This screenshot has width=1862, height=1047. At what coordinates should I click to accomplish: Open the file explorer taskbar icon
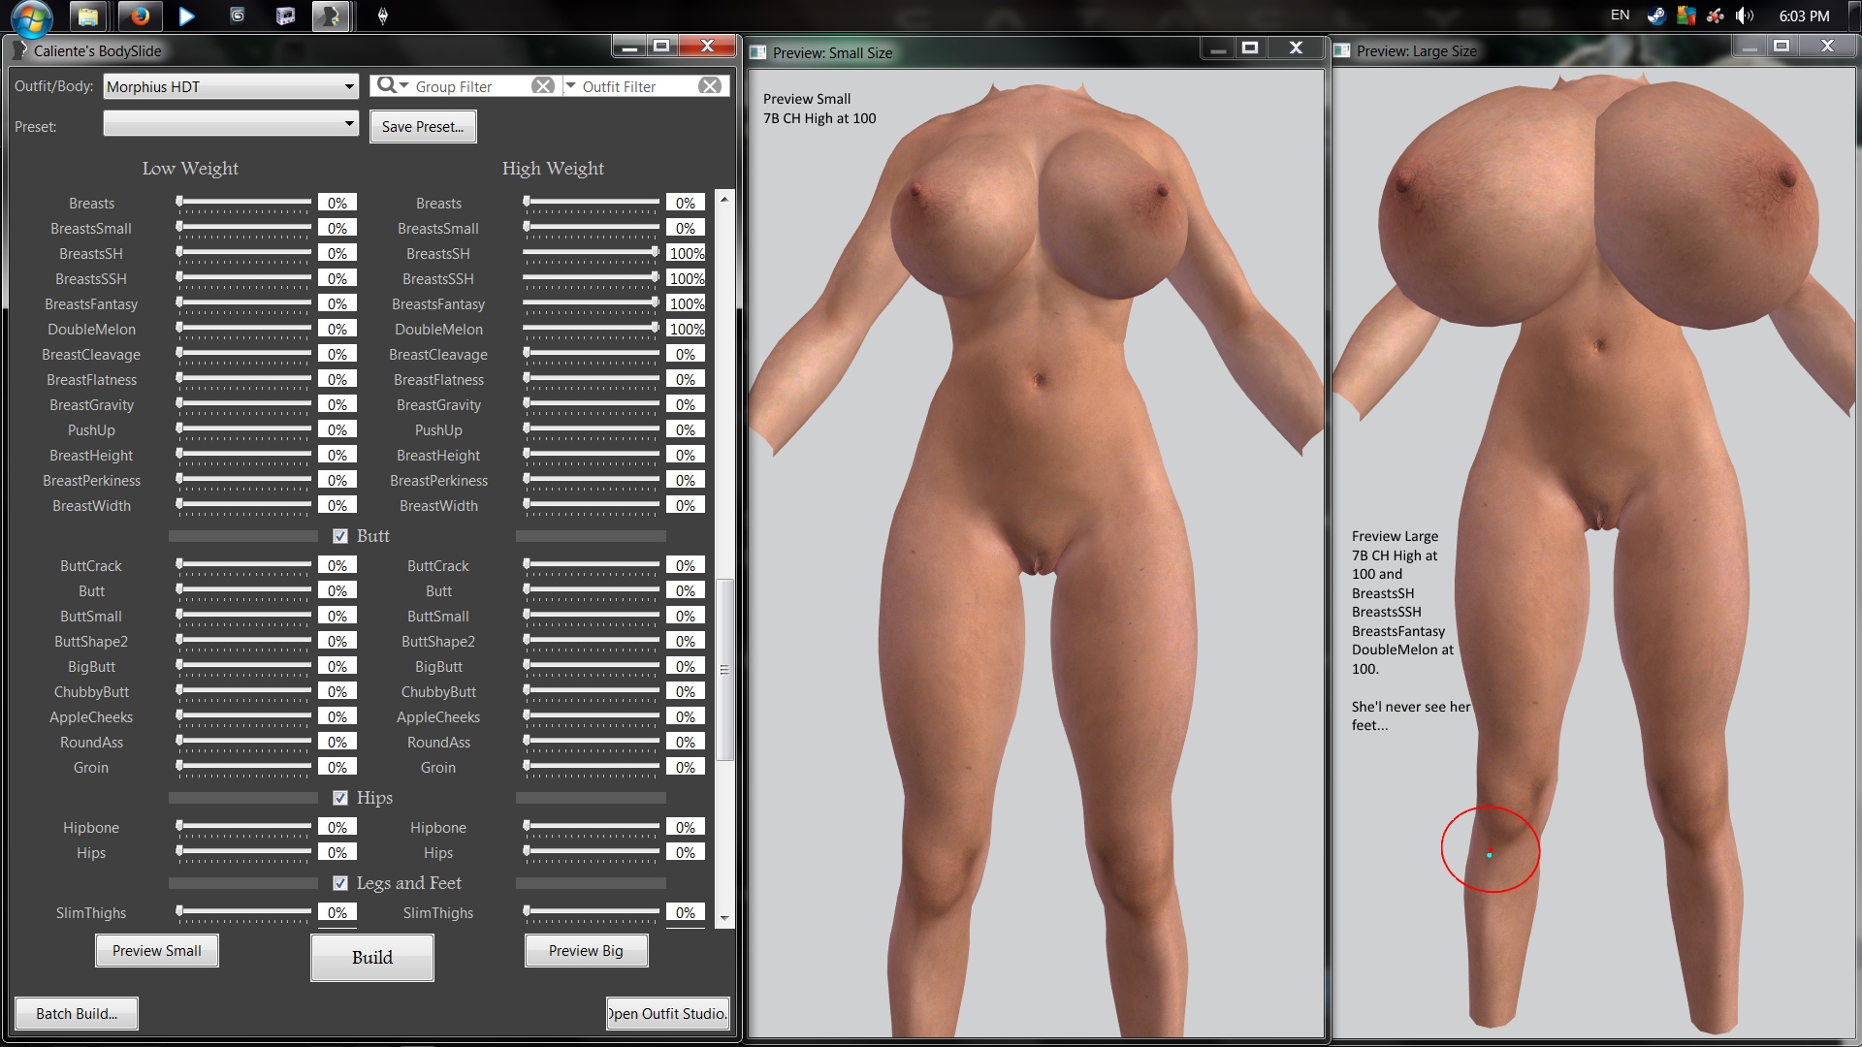point(88,16)
